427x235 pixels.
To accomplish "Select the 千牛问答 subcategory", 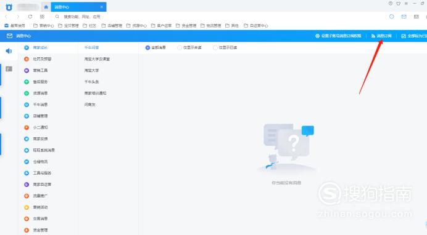I will [91, 47].
